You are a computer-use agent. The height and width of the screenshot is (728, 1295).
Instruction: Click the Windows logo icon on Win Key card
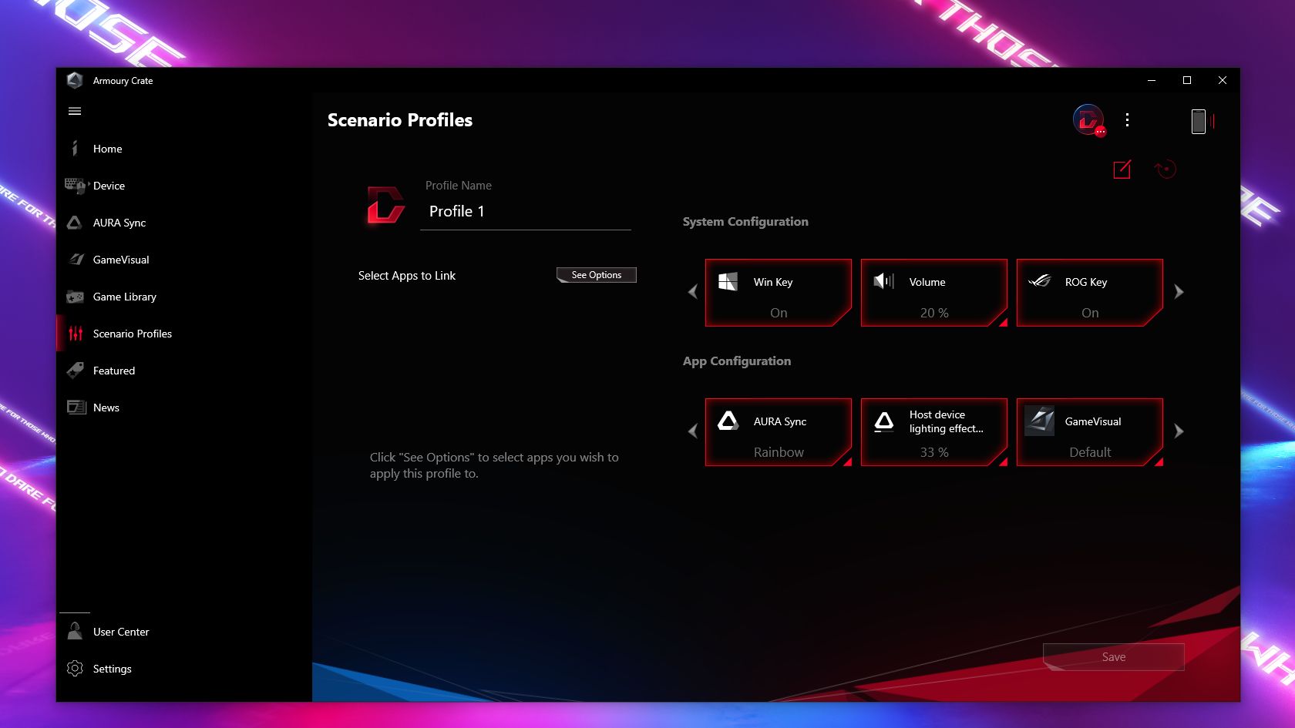pos(728,281)
